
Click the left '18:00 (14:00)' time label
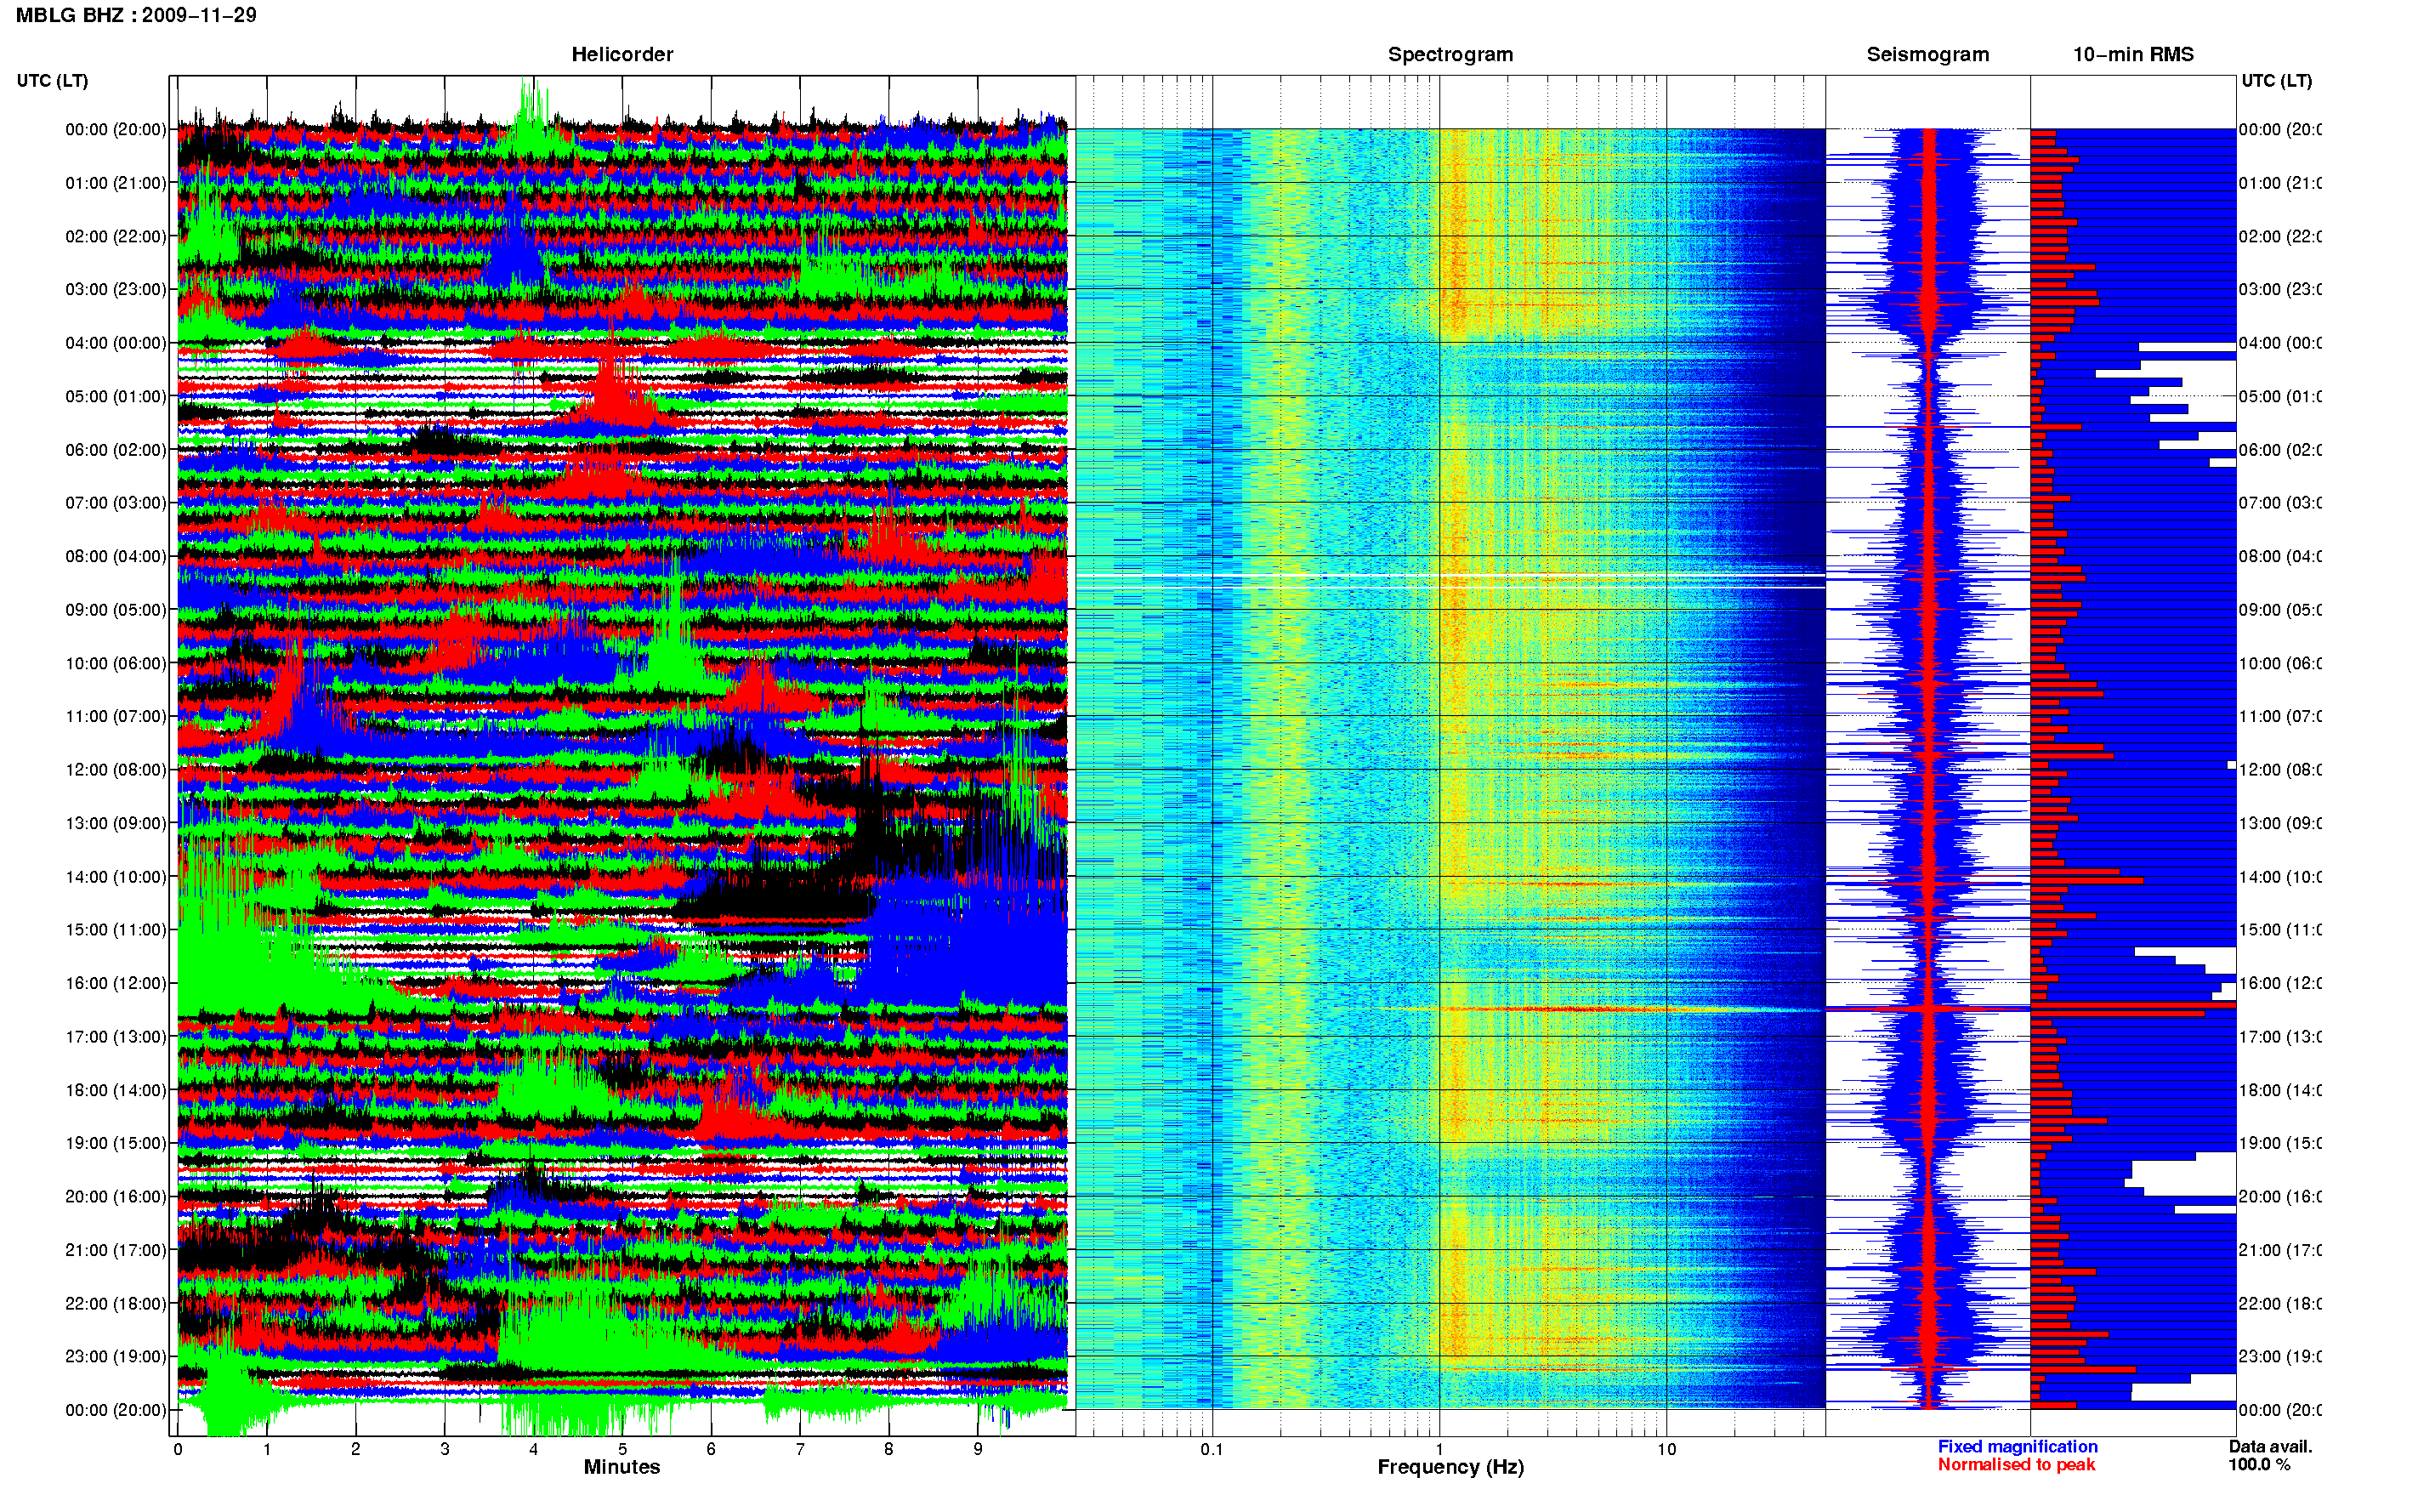click(116, 1090)
